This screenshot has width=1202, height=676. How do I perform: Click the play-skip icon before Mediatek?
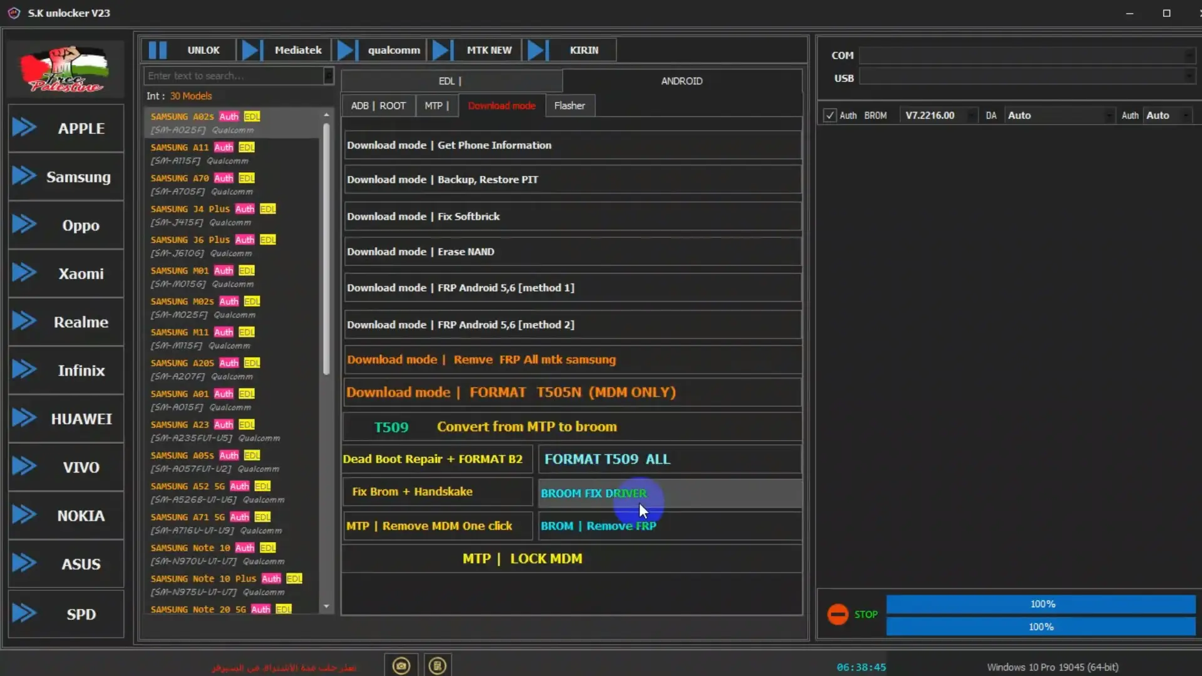252,50
